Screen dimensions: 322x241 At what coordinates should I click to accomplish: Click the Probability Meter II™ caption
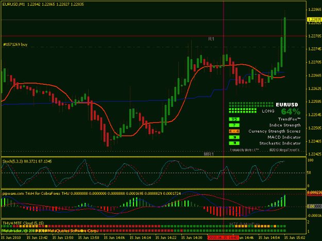click(244, 150)
